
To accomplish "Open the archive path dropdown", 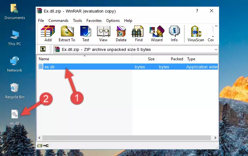I will coord(216,49).
